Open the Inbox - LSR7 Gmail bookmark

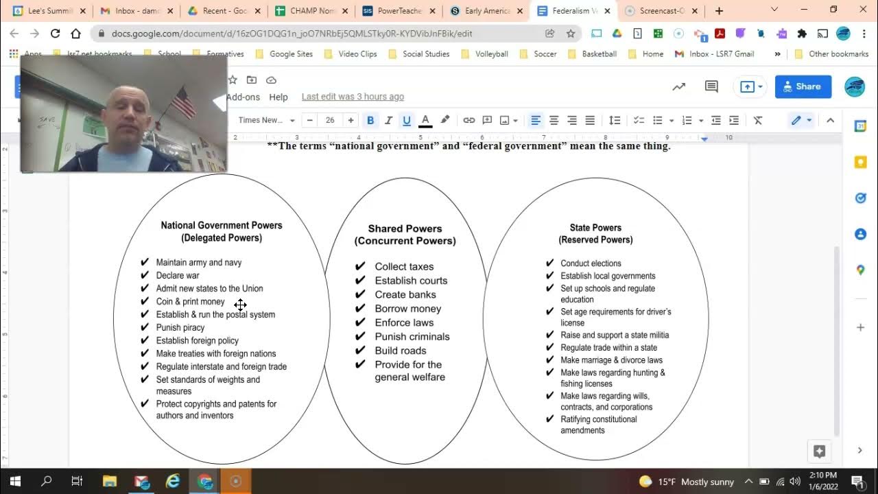click(x=714, y=54)
